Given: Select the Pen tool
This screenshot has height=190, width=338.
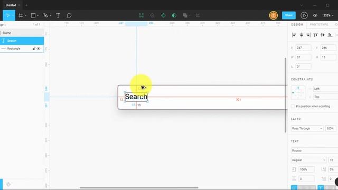Looking at the screenshot, I should (45, 15).
